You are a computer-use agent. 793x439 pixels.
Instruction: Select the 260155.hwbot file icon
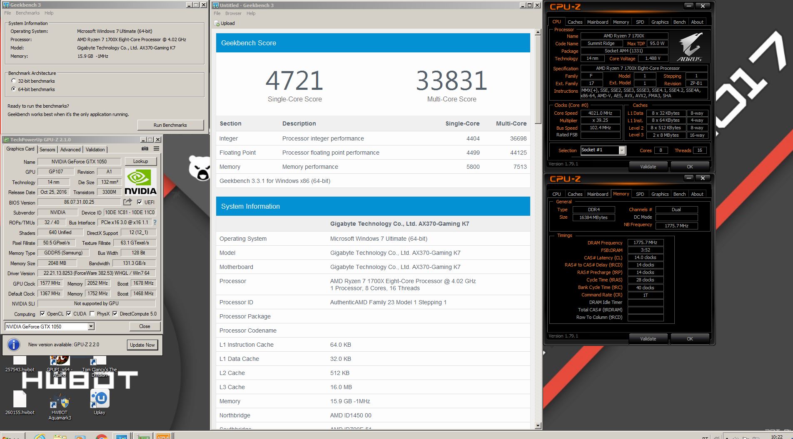point(20,402)
